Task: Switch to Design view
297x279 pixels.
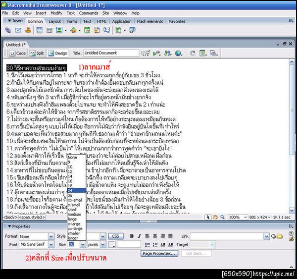Action: coord(58,54)
